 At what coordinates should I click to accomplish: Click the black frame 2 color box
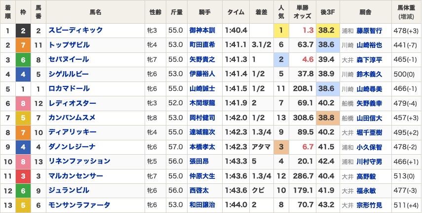[x=23, y=31]
